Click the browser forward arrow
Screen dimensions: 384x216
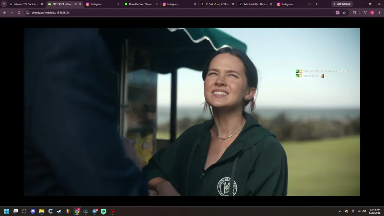pos(12,13)
